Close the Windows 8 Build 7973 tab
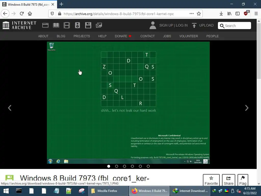The image size is (261, 196). pyautogui.click(x=53, y=4)
